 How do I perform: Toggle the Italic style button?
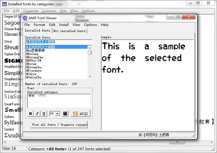coord(37,114)
